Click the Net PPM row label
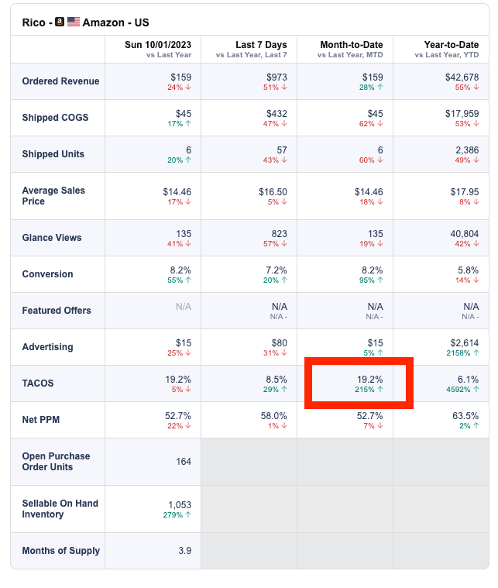This screenshot has height=588, width=498. click(41, 420)
